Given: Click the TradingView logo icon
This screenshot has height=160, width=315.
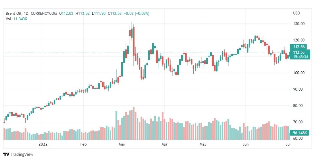Looking at the screenshot, I should [6, 154].
